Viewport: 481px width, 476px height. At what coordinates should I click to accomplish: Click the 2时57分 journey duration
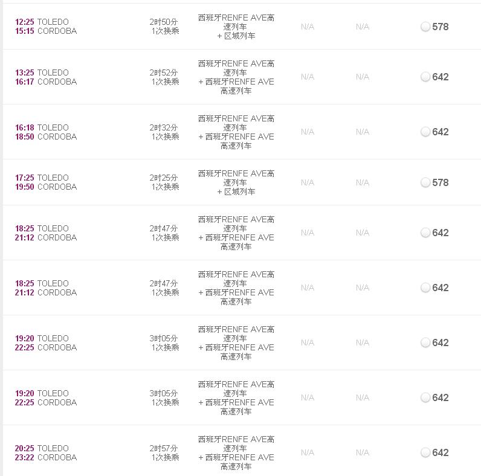click(x=164, y=448)
